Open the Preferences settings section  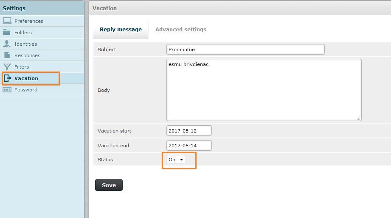click(x=29, y=21)
